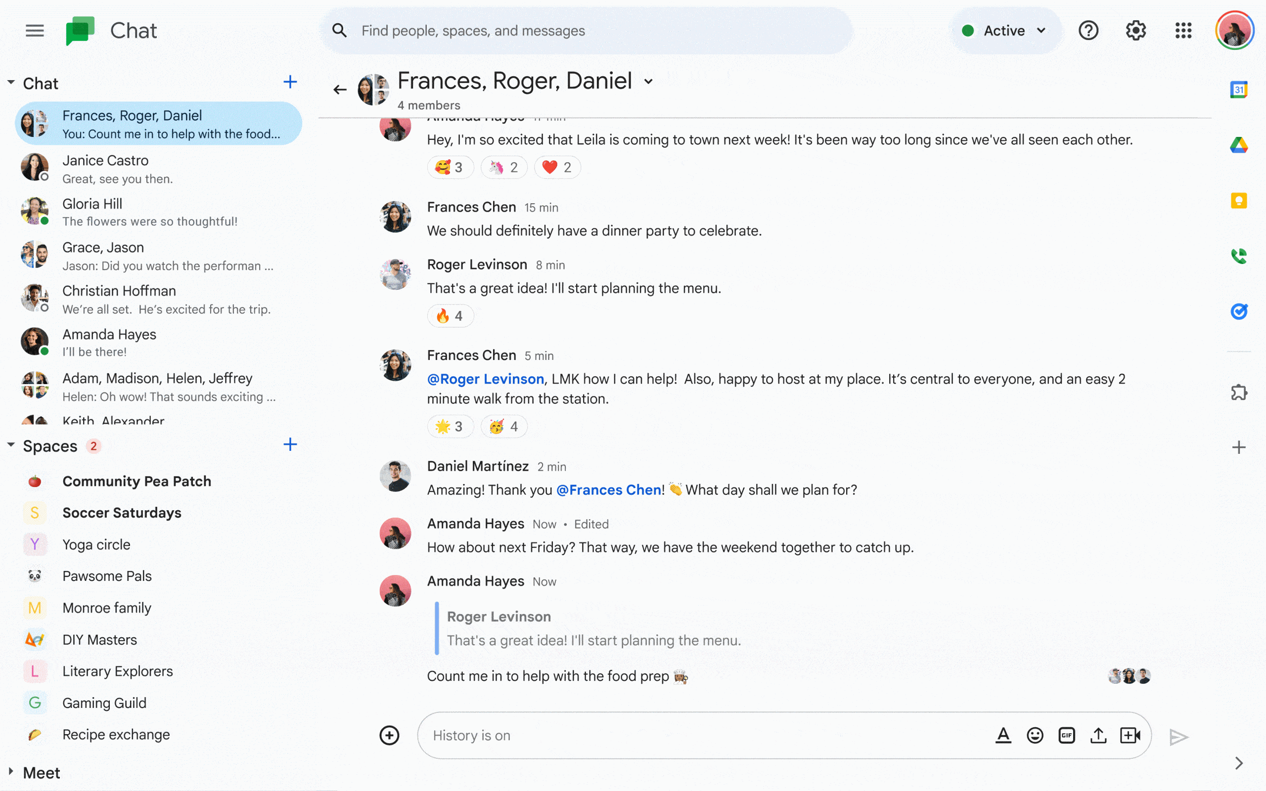Viewport: 1266px width, 791px height.
Task: Open the Active status dropdown
Action: coord(1004,31)
